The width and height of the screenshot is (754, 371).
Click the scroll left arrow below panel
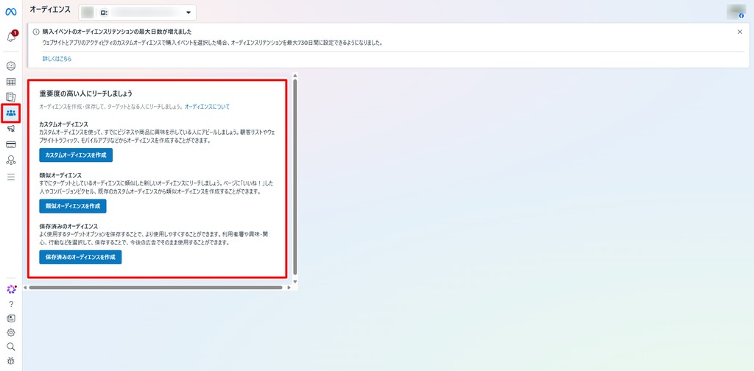tap(26, 287)
